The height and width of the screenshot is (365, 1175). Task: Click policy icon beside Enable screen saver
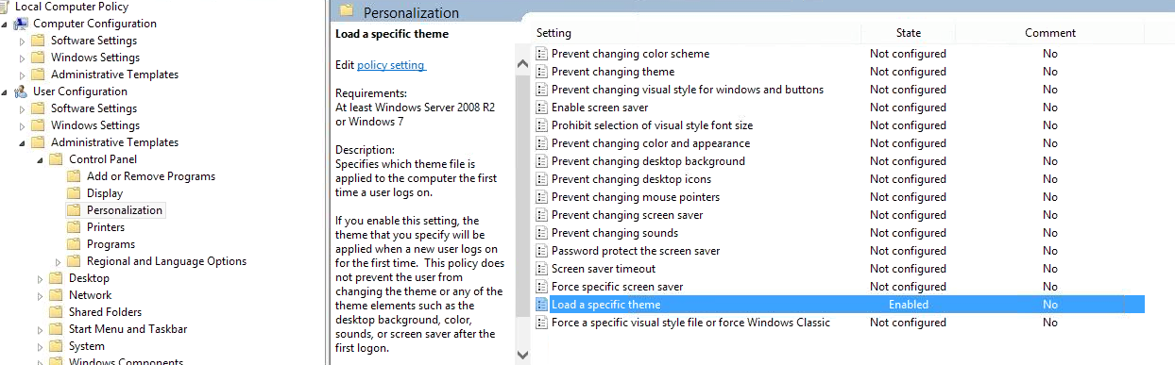tap(541, 108)
